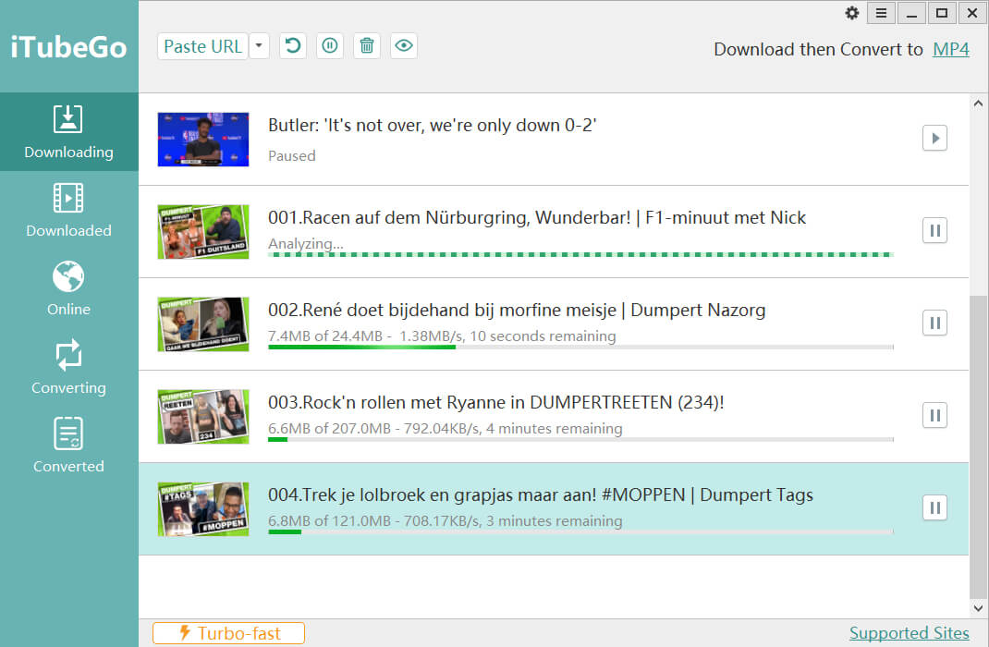Open the Supported Sites link
Screen dimensions: 989x647
909,632
